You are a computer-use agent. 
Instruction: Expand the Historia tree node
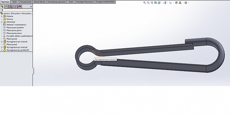pyautogui.click(x=2, y=16)
